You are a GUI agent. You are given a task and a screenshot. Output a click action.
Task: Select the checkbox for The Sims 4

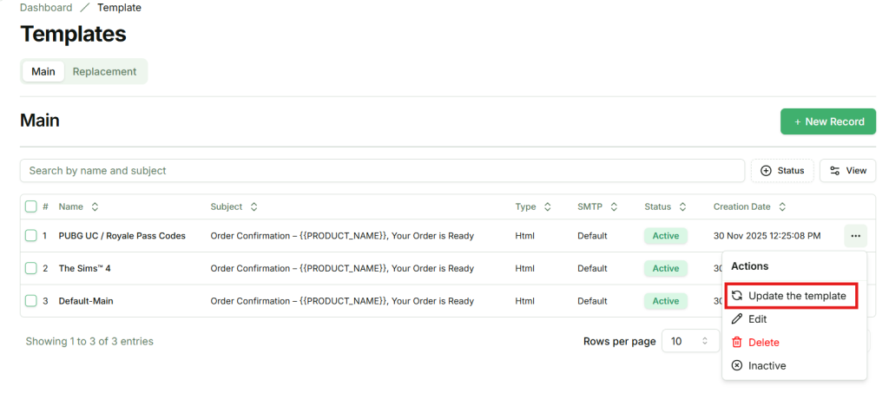(31, 268)
